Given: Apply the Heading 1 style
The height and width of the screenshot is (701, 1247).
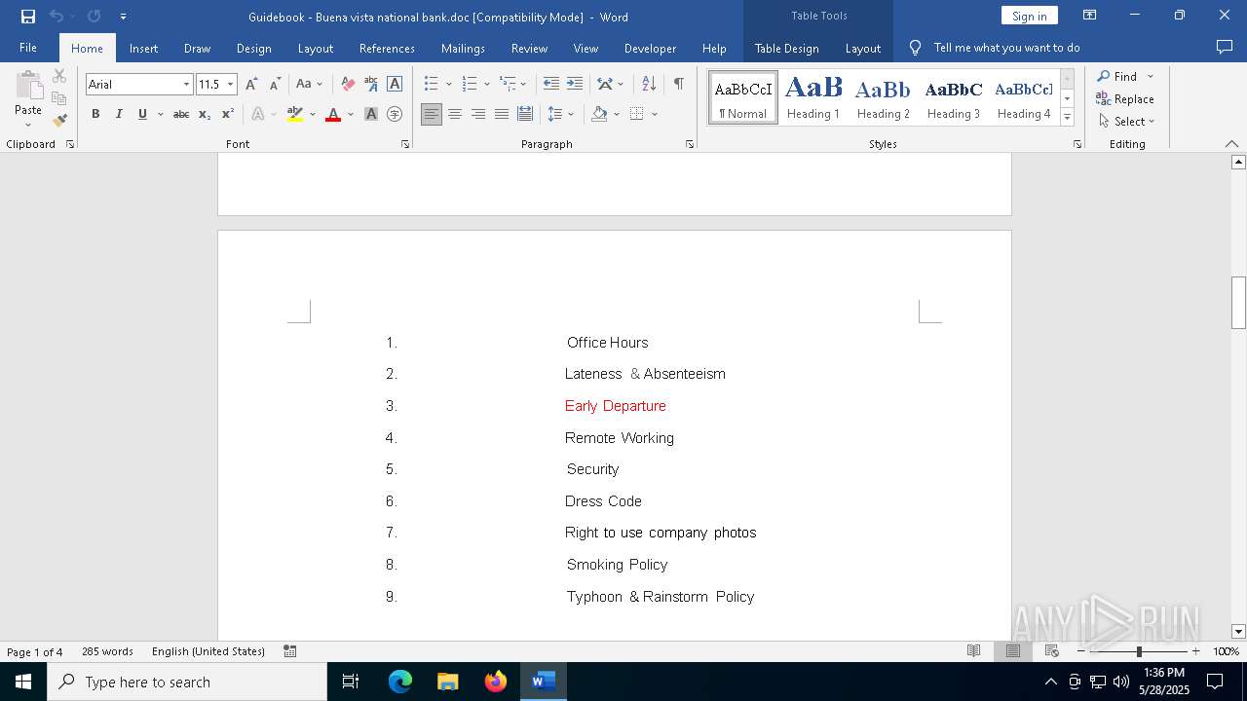Looking at the screenshot, I should point(813,97).
